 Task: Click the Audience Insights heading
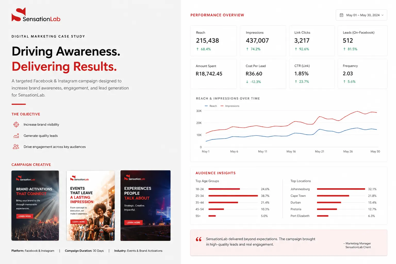216,173
